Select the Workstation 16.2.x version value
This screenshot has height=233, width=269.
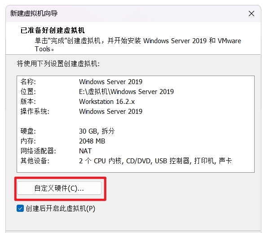[x=107, y=102]
